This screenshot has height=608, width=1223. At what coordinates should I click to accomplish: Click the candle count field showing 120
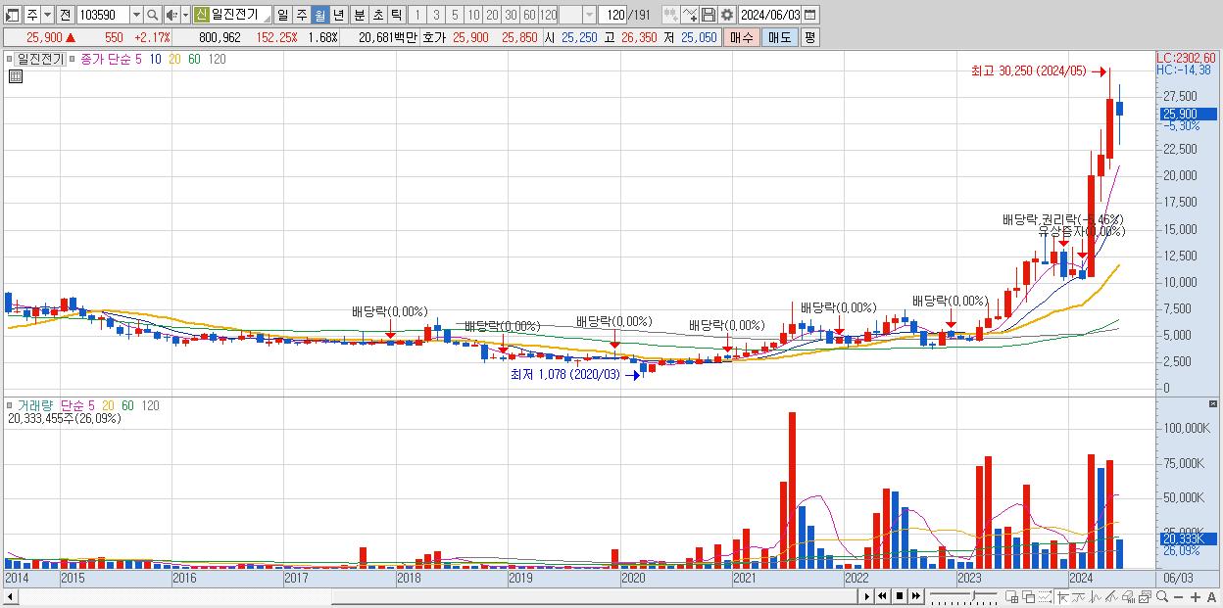[x=612, y=15]
